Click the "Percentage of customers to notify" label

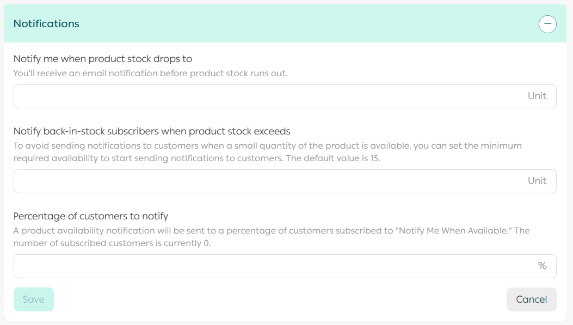click(91, 216)
